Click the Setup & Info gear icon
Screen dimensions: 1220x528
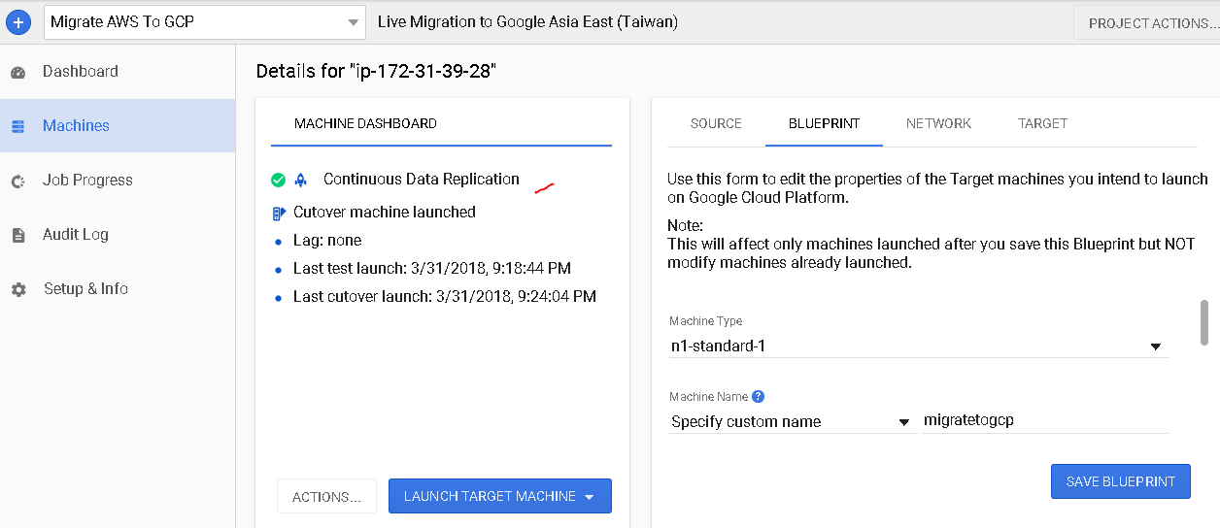point(17,289)
